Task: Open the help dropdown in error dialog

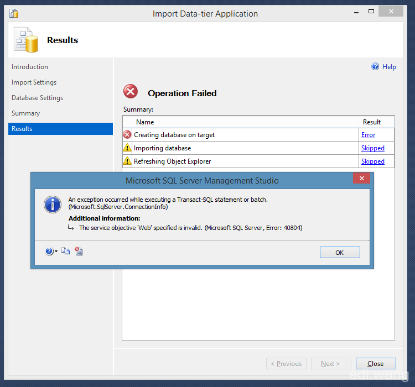Action: click(x=51, y=251)
